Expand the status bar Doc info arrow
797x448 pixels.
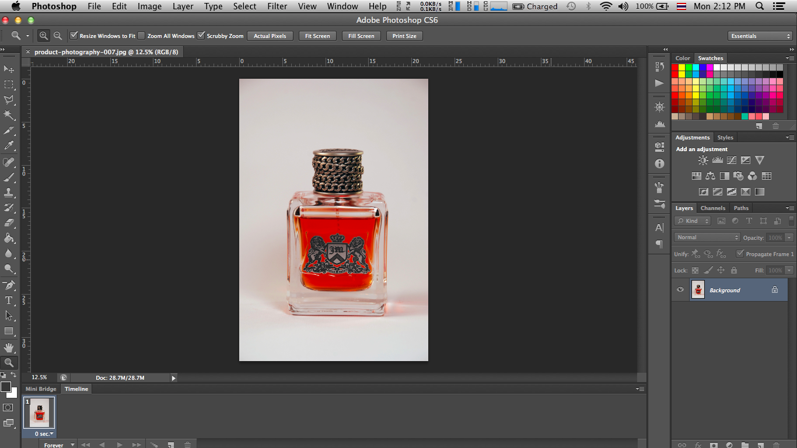[x=173, y=378]
